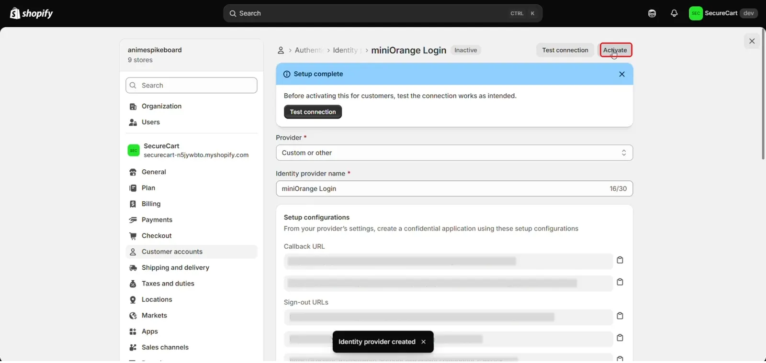
Task: Click the Users people icon
Action: coord(133,122)
